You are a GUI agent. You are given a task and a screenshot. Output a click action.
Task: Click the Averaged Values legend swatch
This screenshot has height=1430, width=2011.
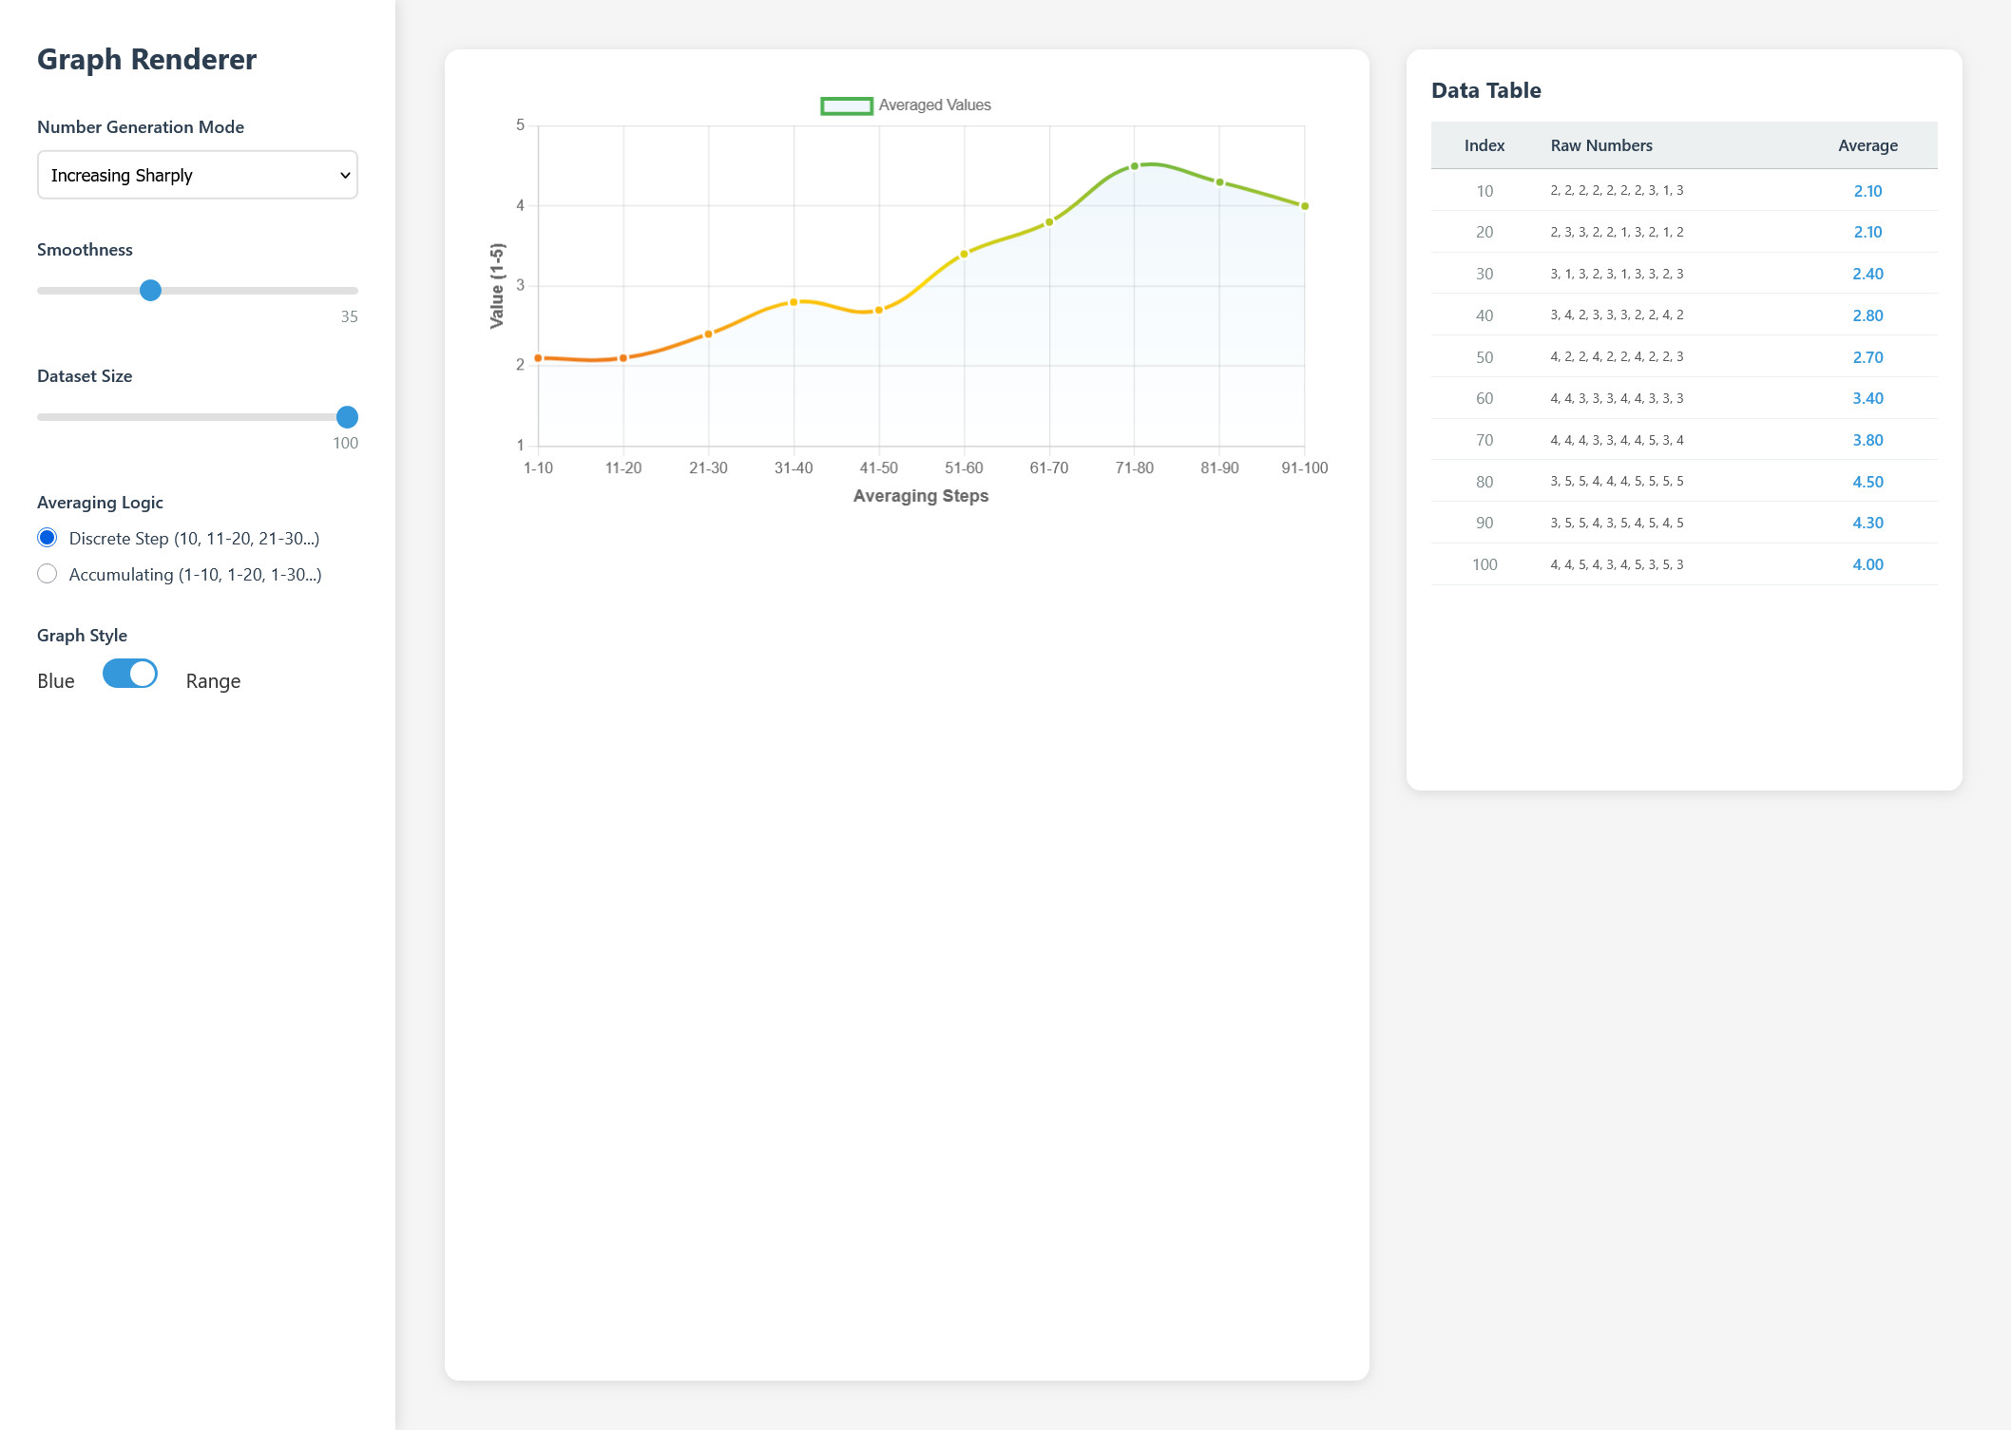click(x=846, y=105)
